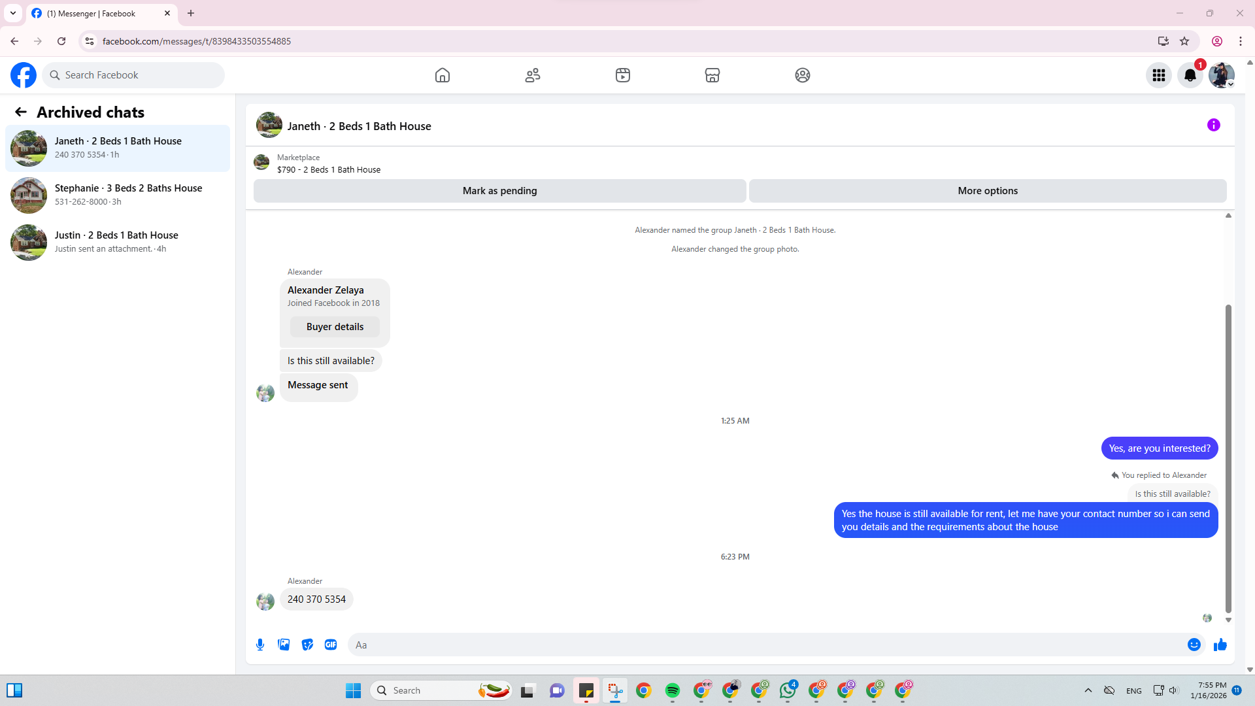Switch to Friends tab
This screenshot has width=1255, height=706.
coord(533,75)
